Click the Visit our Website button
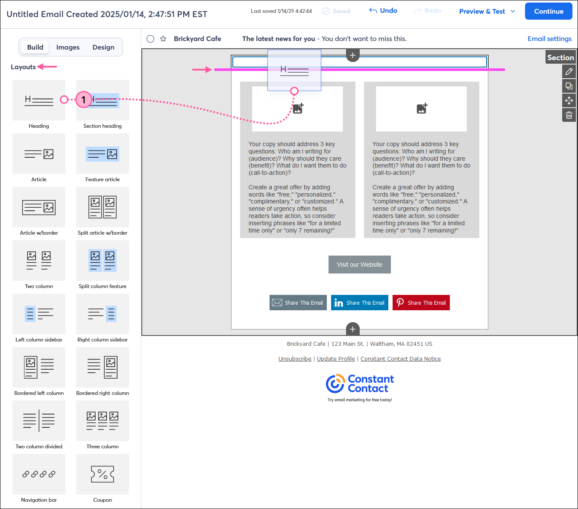Screen dimensions: 578x509 pos(360,265)
